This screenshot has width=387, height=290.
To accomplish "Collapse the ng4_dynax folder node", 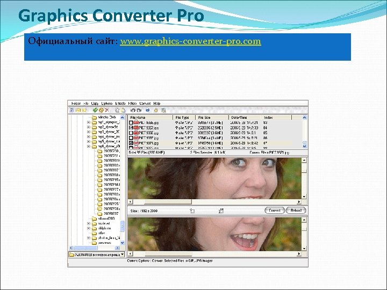I will [89, 136].
